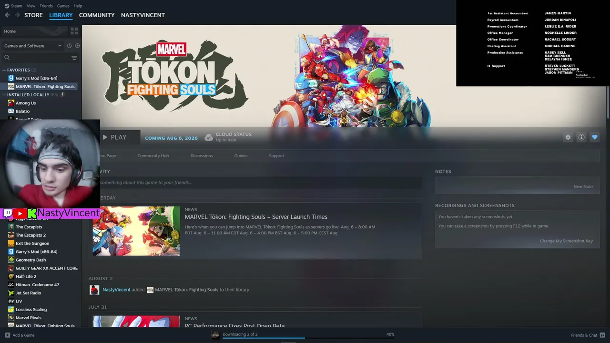Viewport: 610px width, 343px height.
Task: Click the Lossless Scaling duck icon
Action: 11,309
